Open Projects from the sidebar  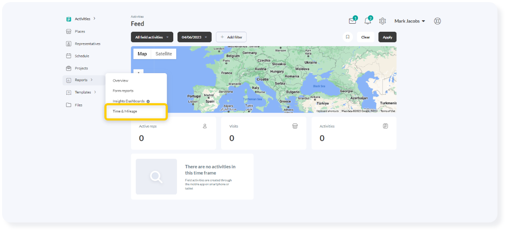81,68
